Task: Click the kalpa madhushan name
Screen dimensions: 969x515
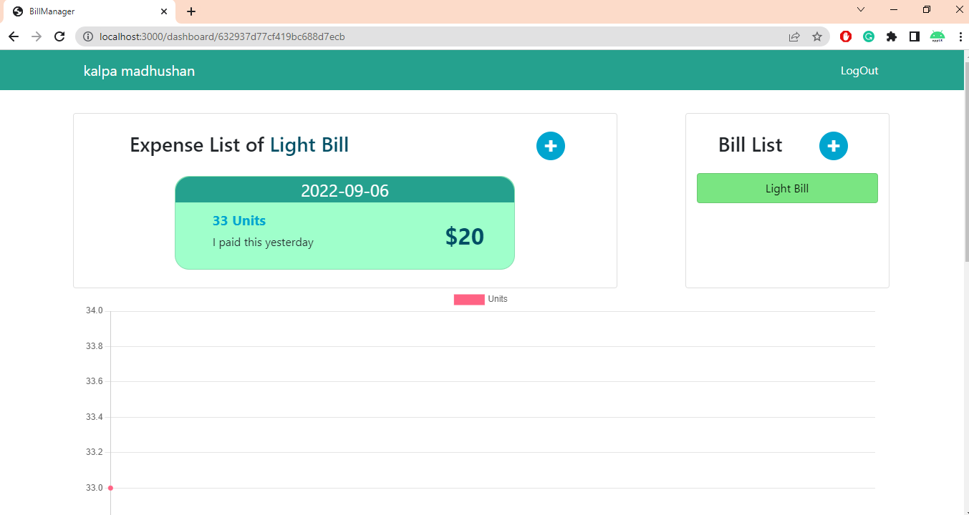Action: click(x=140, y=70)
